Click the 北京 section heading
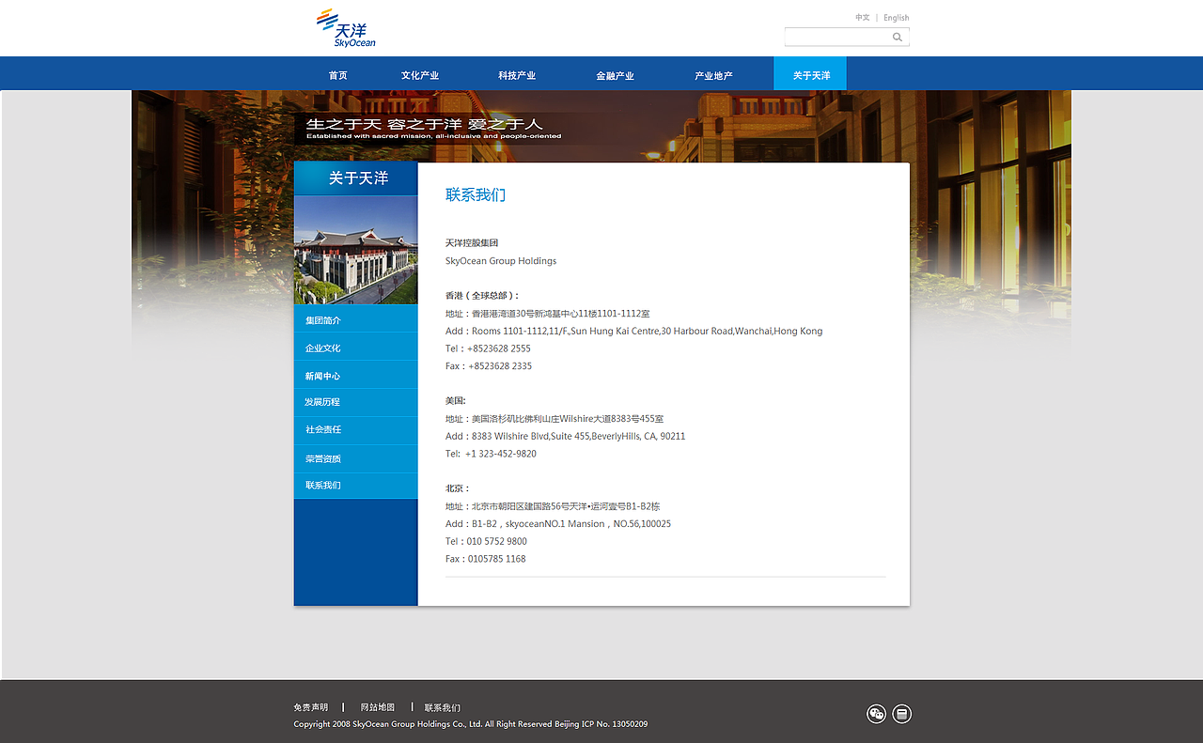Screen dimensions: 1203x743 point(458,488)
